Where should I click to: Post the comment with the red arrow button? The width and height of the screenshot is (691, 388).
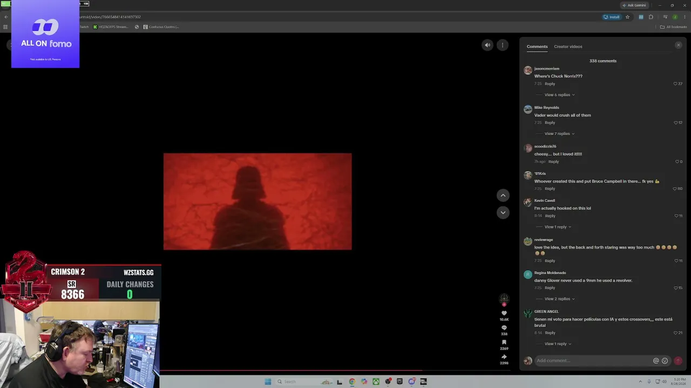(x=678, y=361)
